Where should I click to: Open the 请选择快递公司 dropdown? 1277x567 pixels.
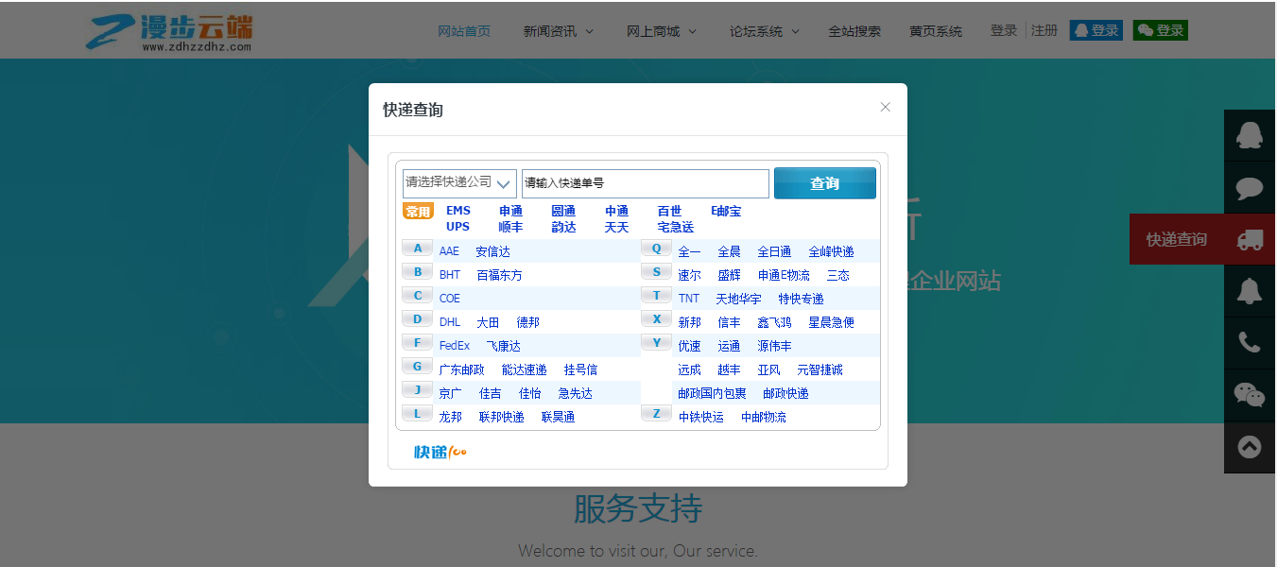[459, 183]
